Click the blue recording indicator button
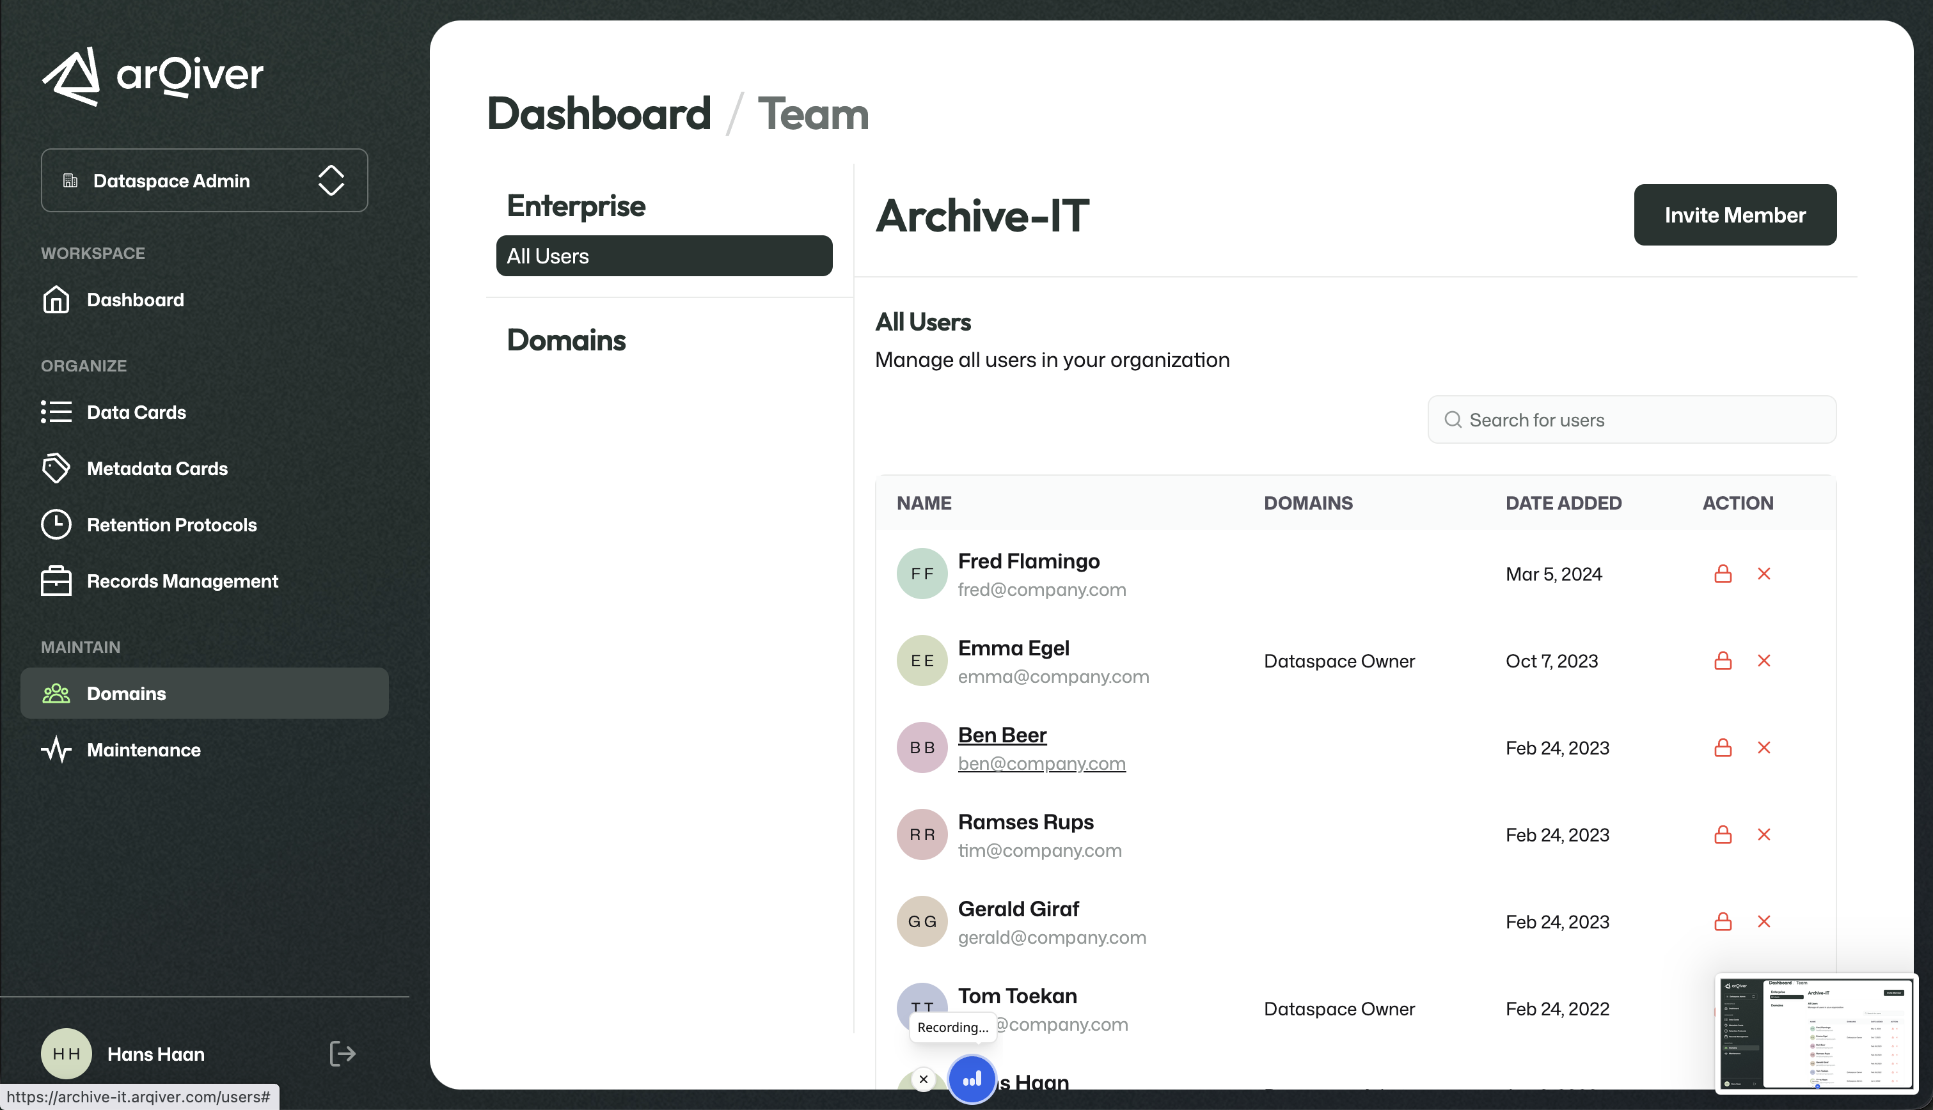 pos(972,1079)
